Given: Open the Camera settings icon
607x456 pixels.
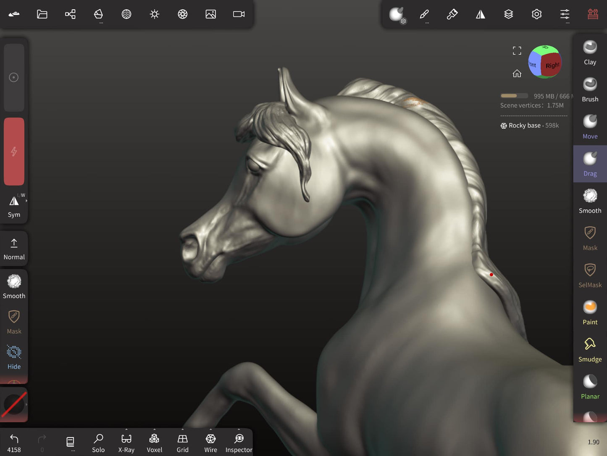Looking at the screenshot, I should pos(239,14).
